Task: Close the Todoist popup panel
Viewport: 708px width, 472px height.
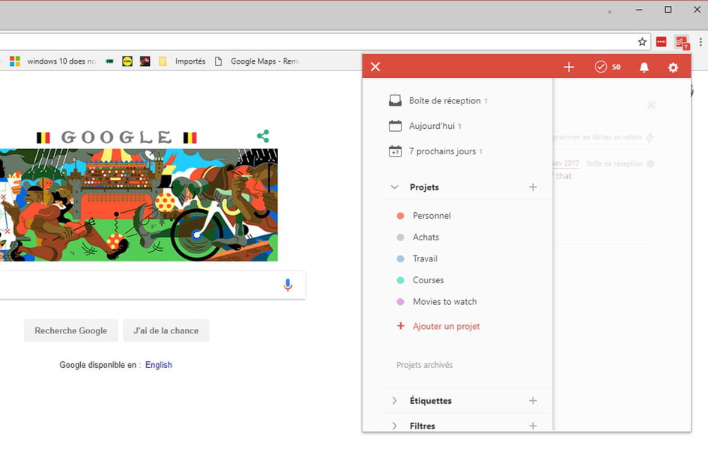Action: coord(375,67)
